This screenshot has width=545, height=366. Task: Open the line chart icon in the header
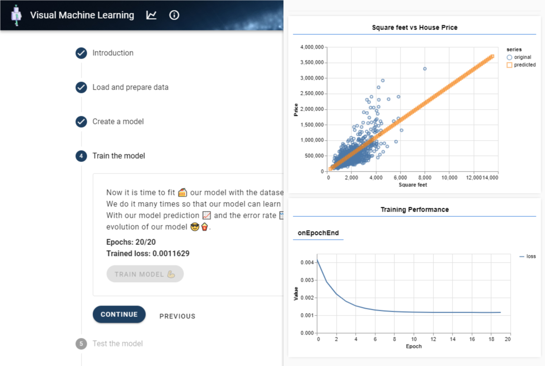click(151, 15)
